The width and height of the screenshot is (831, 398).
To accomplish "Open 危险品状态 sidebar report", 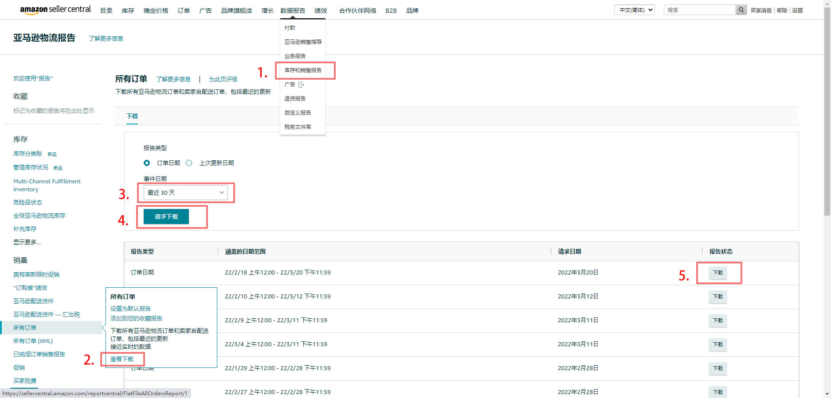I will (x=27, y=202).
